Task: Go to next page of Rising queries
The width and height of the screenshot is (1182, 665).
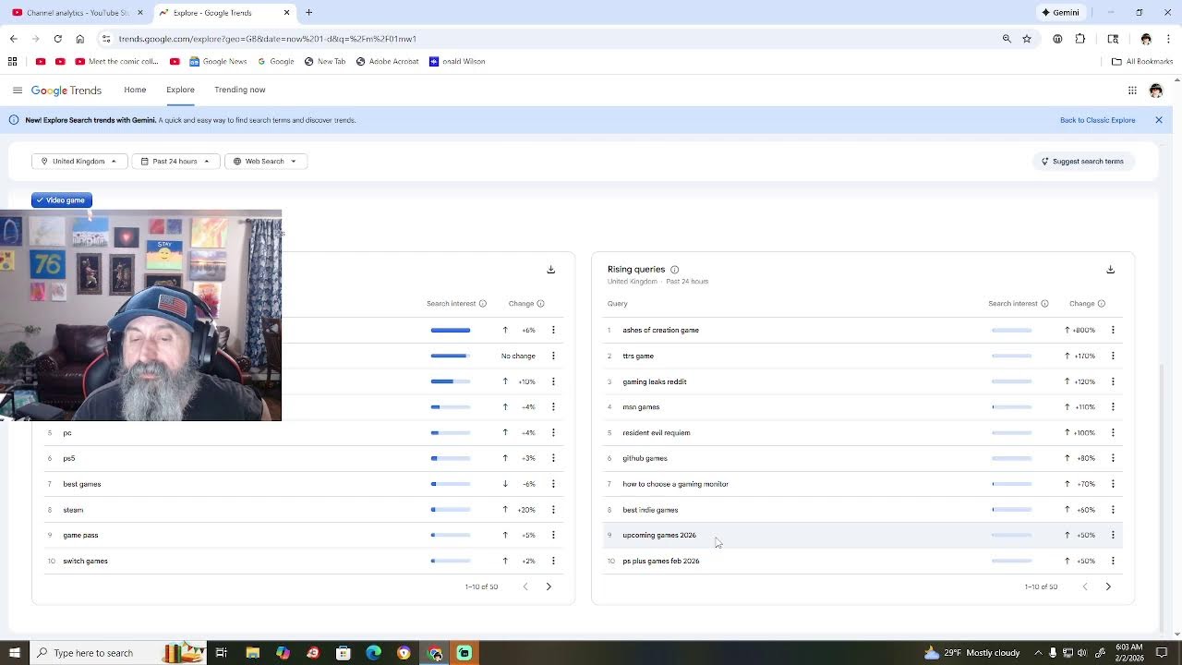Action: coord(1108,586)
